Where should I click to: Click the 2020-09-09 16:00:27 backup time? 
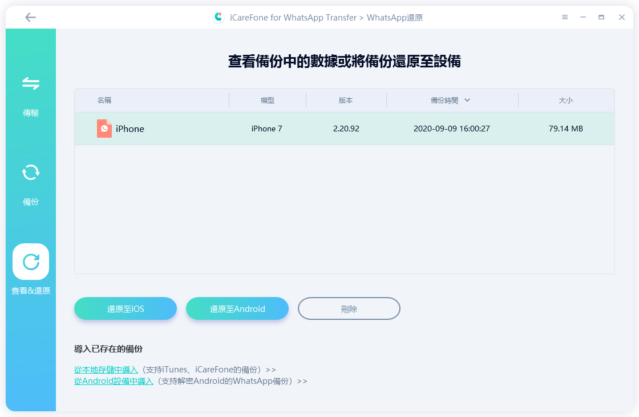point(451,129)
